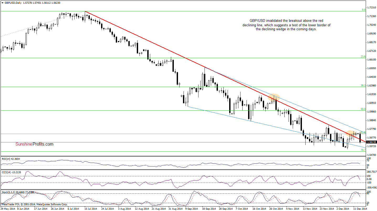Click the CCI scale value 0.00
This screenshot has height=211, width=377.
click(x=369, y=179)
